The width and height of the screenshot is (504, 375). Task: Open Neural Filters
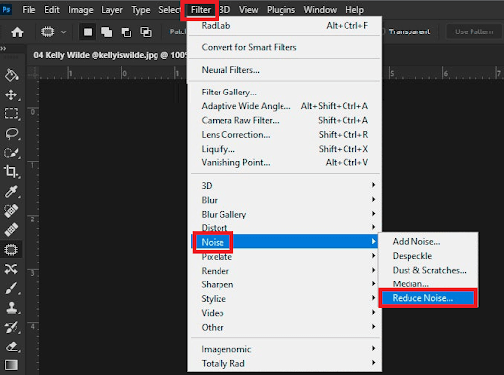click(284, 70)
